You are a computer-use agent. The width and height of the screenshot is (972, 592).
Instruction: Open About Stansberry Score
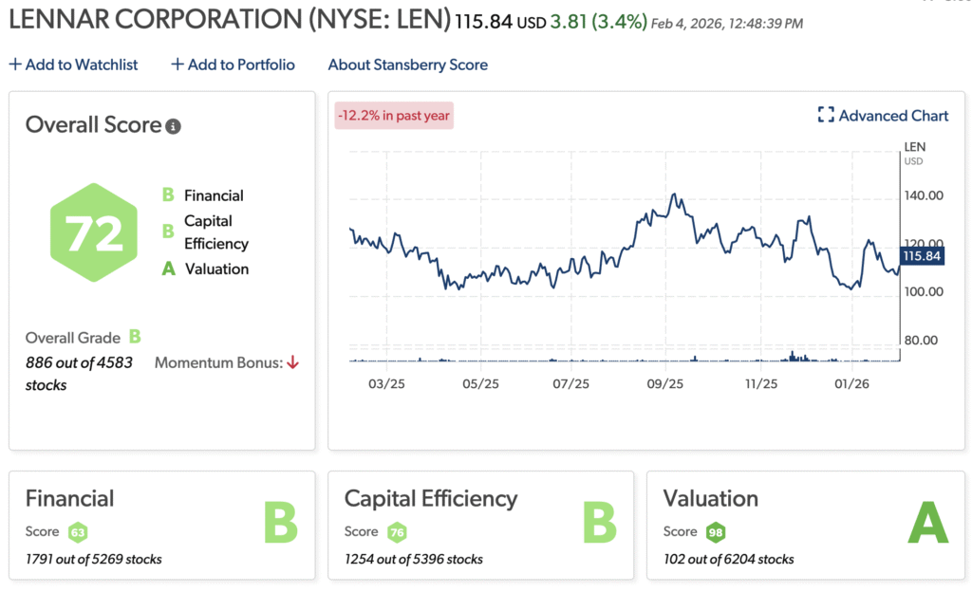click(407, 65)
